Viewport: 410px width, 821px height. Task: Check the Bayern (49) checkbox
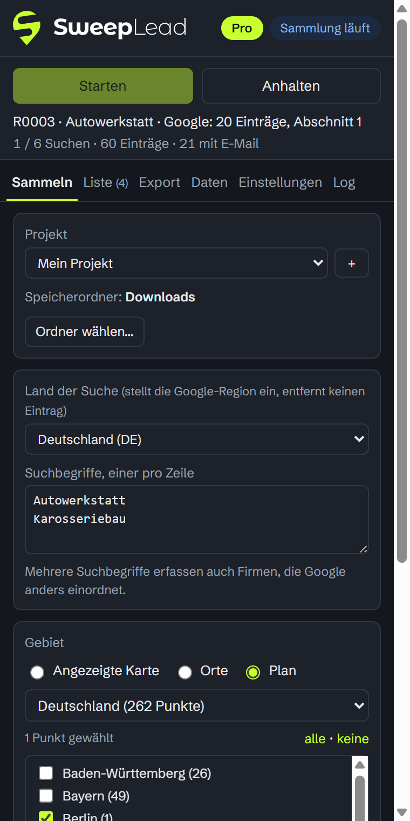(46, 796)
